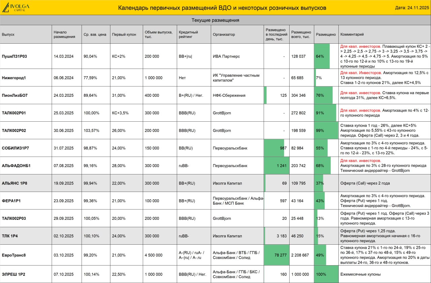Click the issue name 'АЛЬФАДОНБ1'
Screen dimensions: 431x283
tap(16, 165)
